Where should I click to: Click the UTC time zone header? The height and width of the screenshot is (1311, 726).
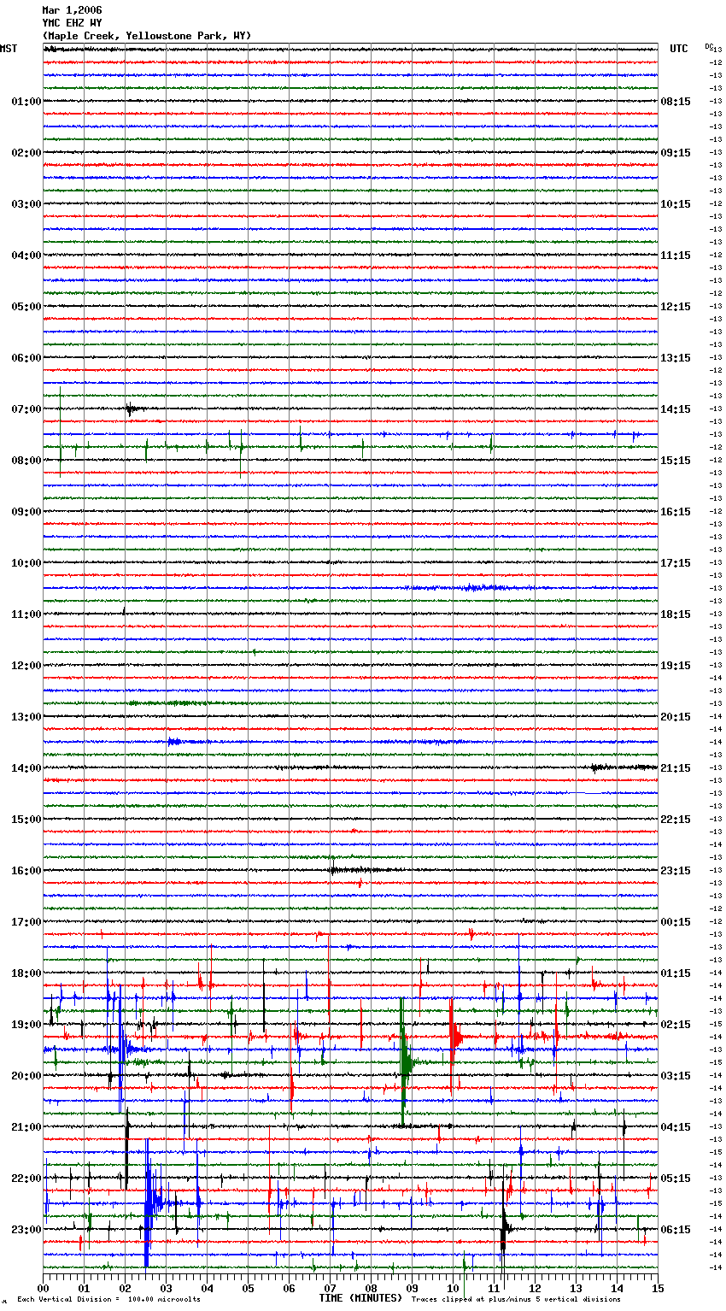click(x=679, y=49)
